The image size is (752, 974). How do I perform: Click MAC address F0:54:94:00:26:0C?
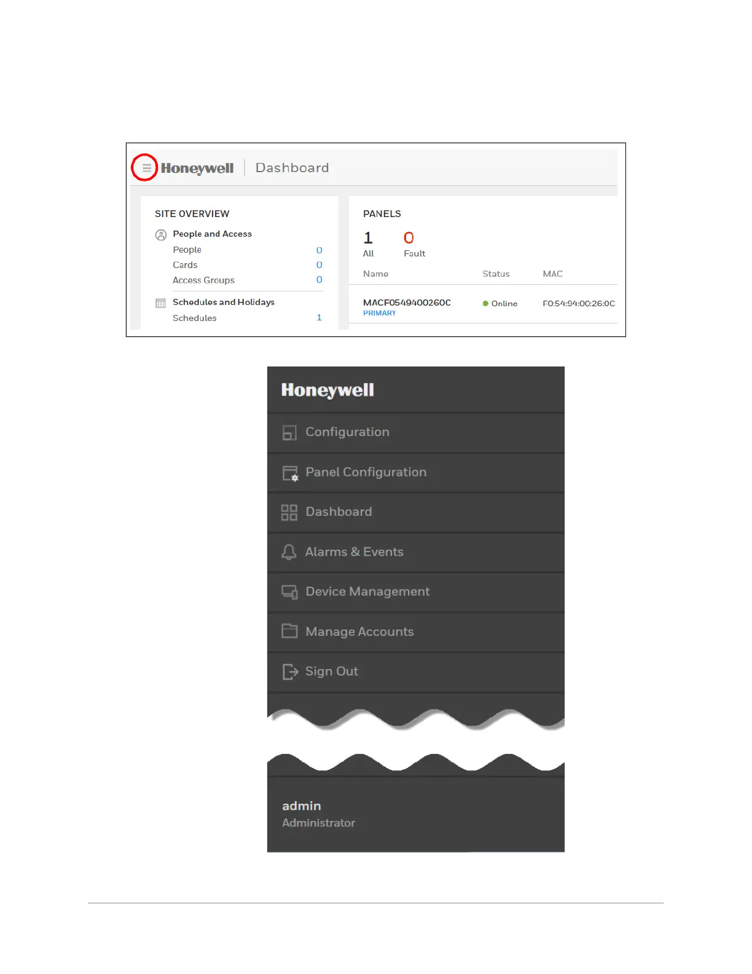click(x=579, y=303)
